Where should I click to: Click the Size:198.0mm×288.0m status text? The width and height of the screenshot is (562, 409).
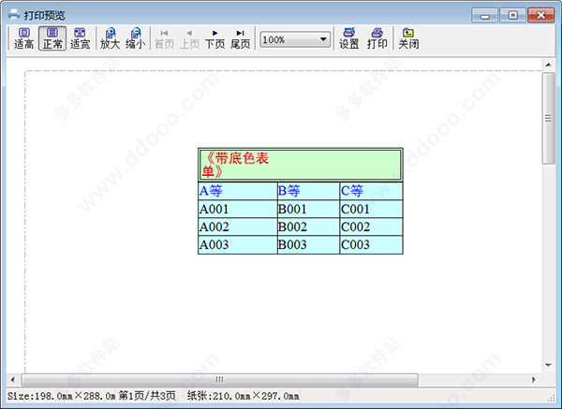click(x=61, y=396)
